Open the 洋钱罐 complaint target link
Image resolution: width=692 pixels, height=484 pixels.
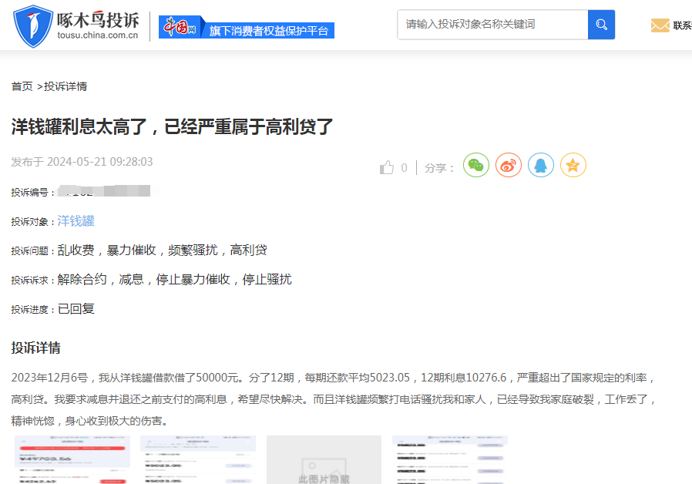pos(76,220)
